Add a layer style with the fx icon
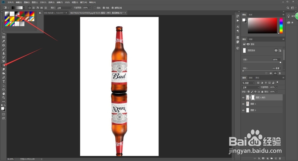298x161 pixels. (x=259, y=158)
